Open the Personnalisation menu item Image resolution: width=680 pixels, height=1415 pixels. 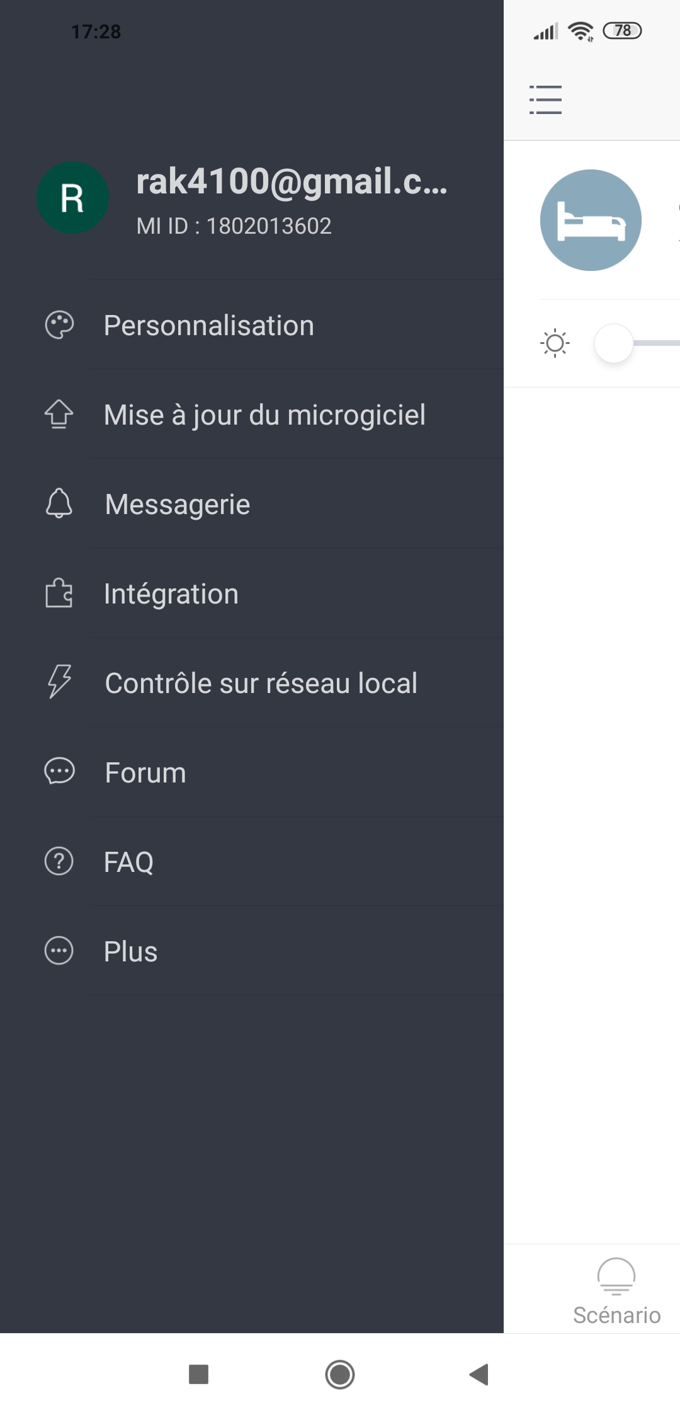coord(209,326)
